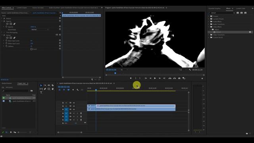
Task: Pick free draw bezier mask under Extract
Action: 14,38
